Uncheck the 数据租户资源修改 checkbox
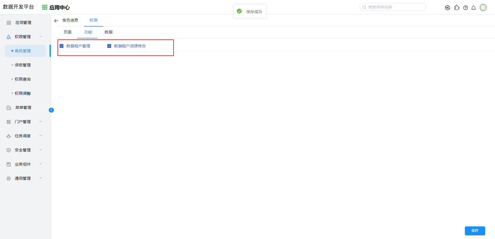Viewport: 495px width, 239px height. pyautogui.click(x=109, y=46)
